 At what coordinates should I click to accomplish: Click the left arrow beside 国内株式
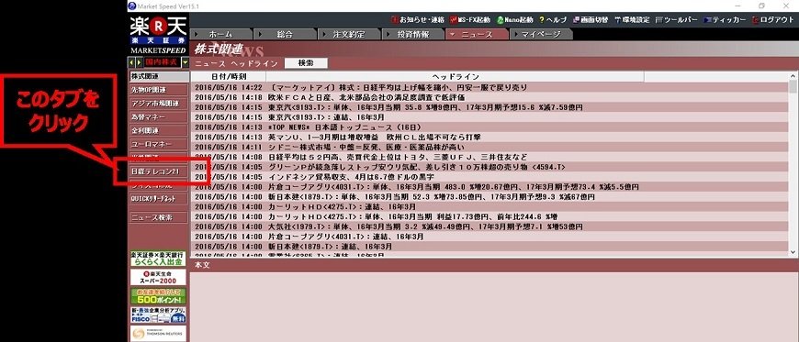coord(131,62)
